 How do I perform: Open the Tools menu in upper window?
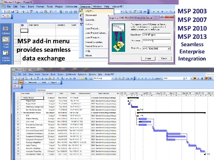pyautogui.click(x=50, y=7)
